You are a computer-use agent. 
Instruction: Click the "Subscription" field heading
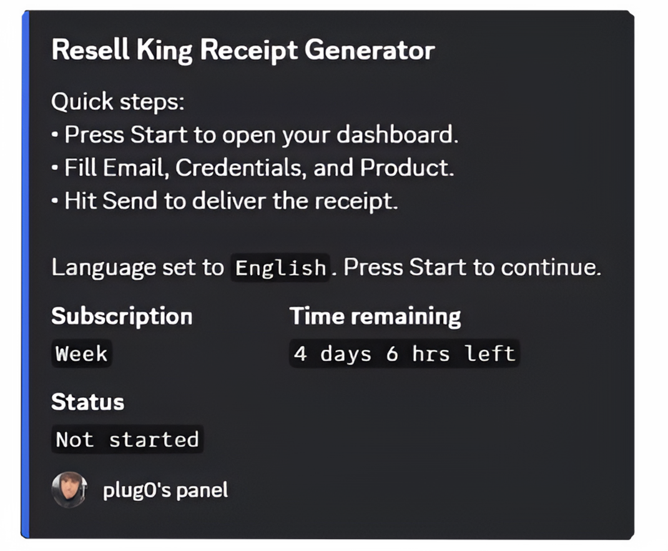(122, 316)
